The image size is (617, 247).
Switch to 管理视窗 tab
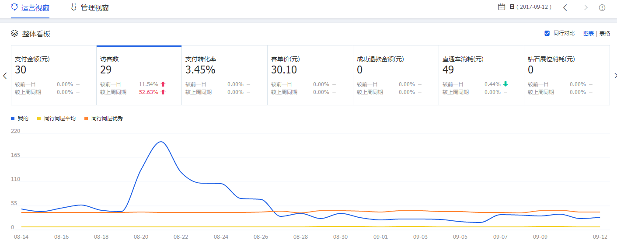[94, 8]
